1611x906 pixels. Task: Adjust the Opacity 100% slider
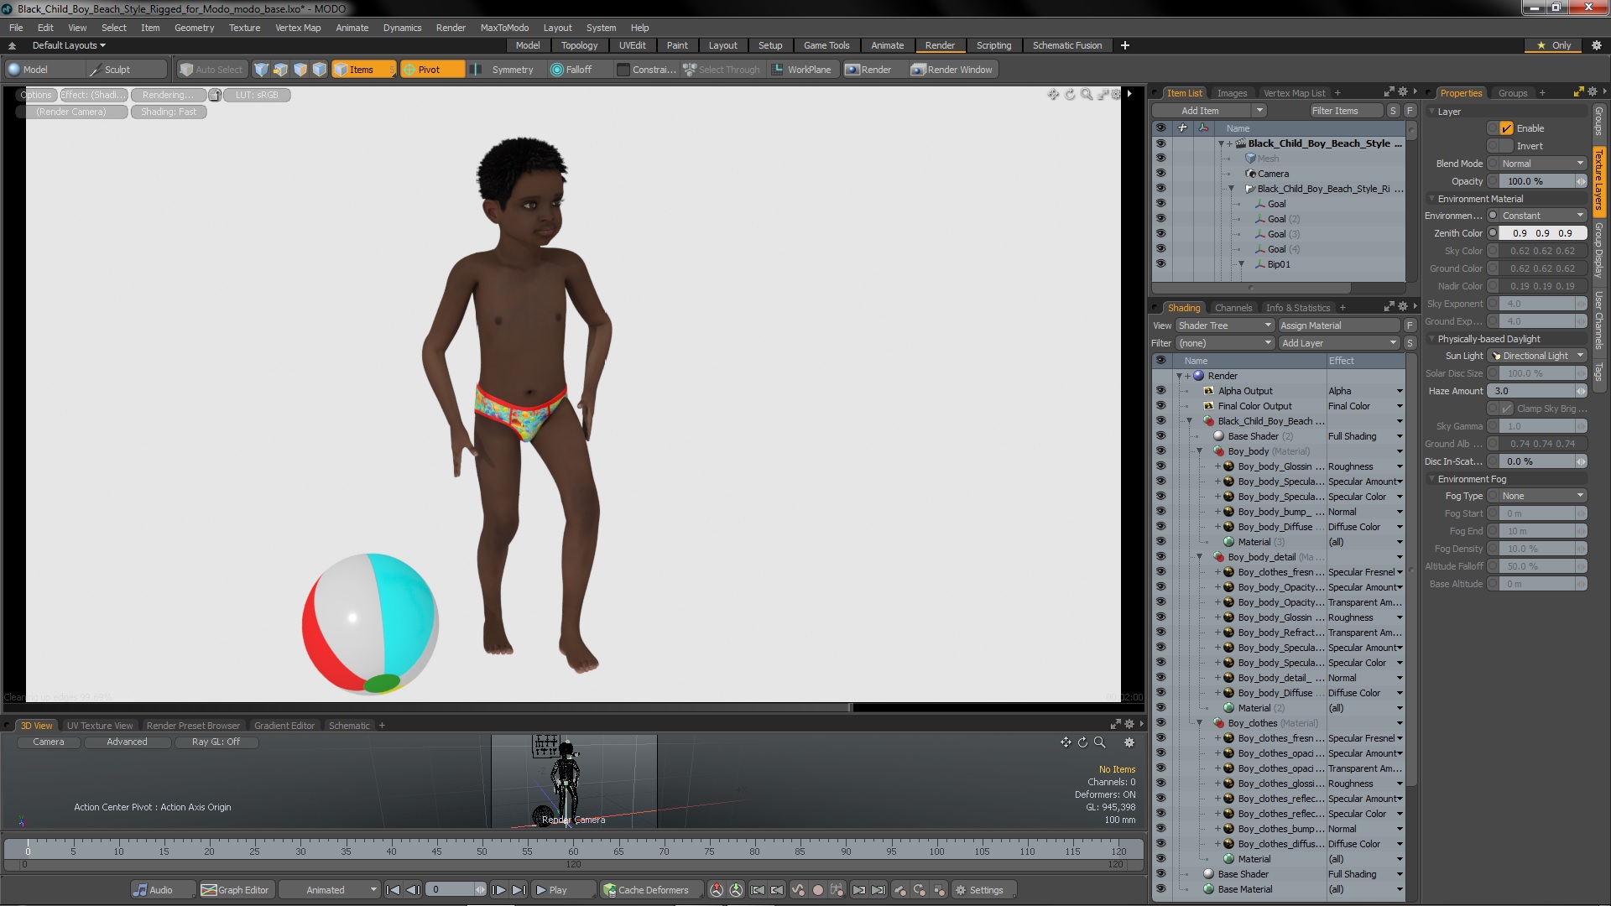(1542, 181)
